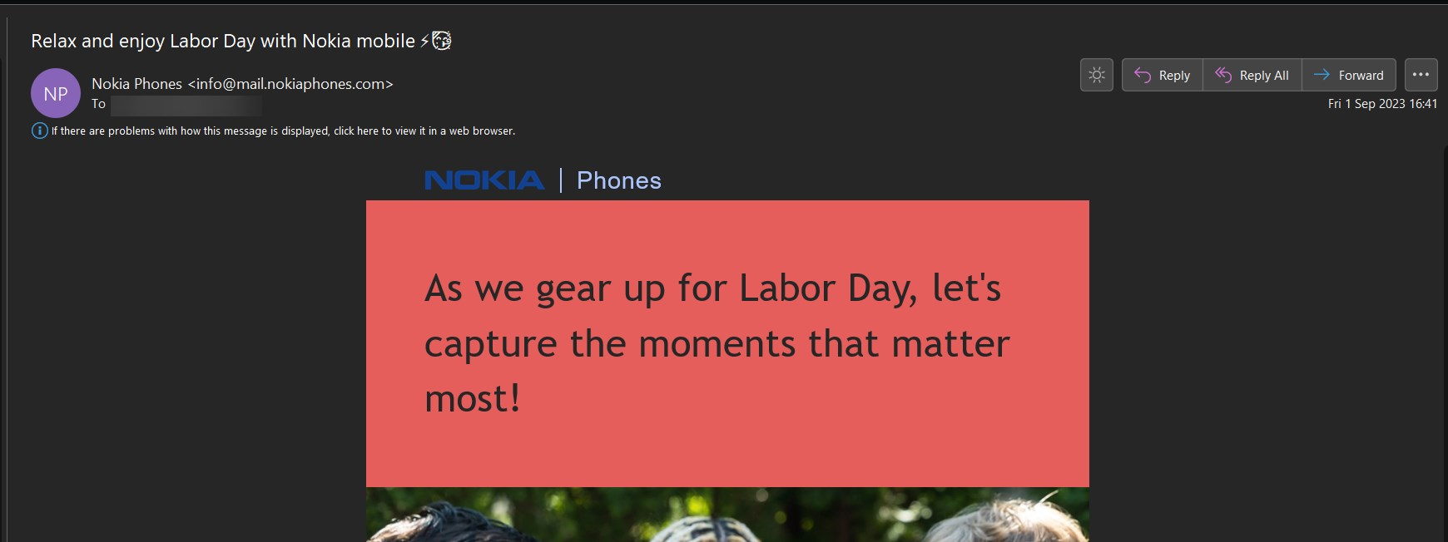Click the redacted recipient in To field

click(x=186, y=105)
